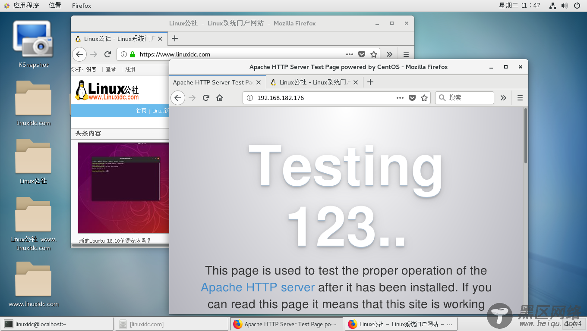Click the https://www.linuxidc.com address bar

(x=248, y=54)
